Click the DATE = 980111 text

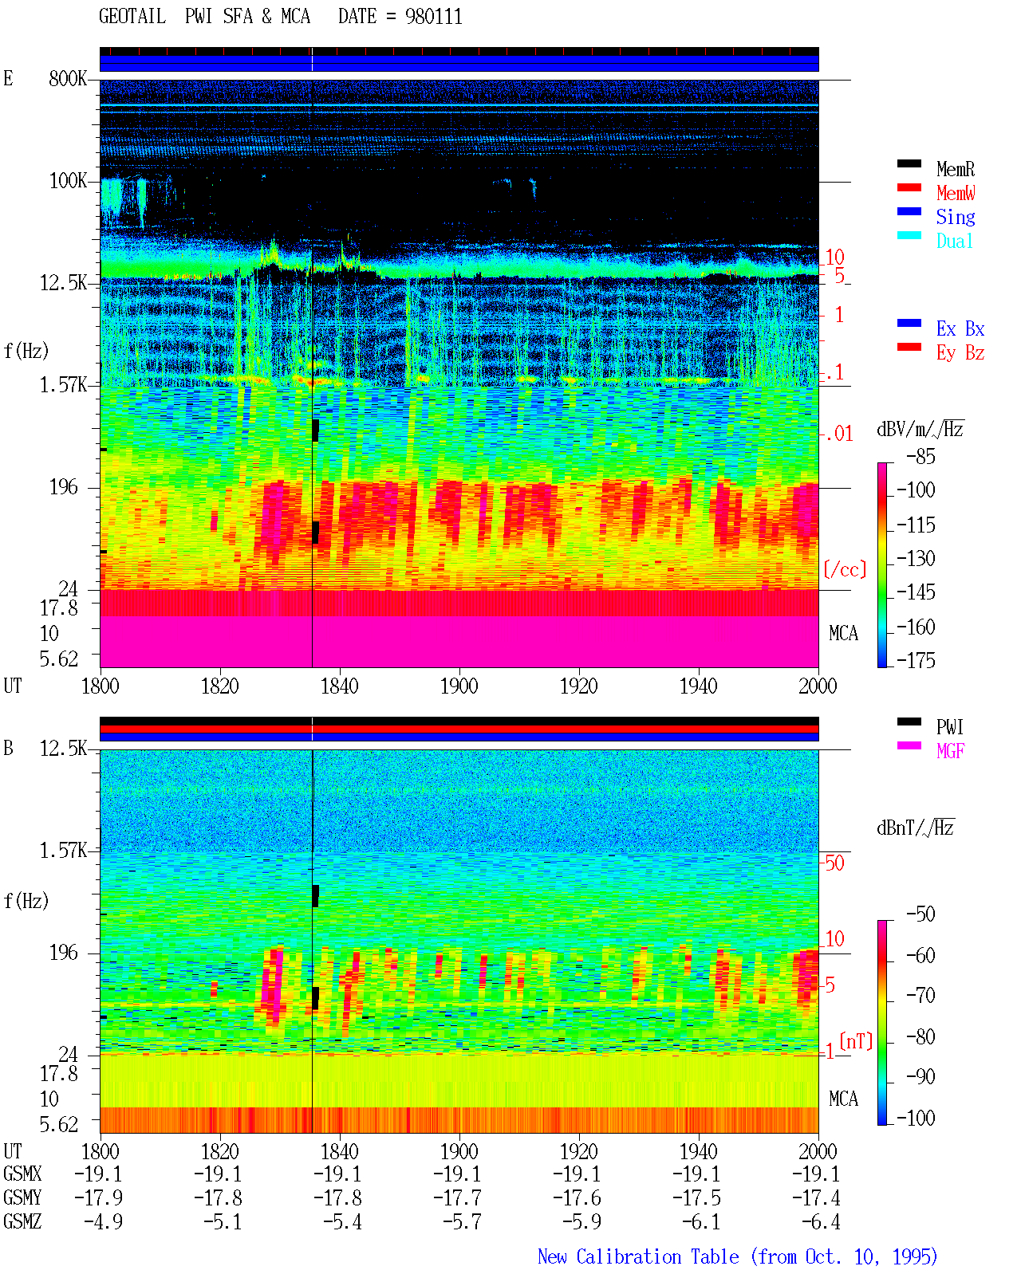tap(400, 17)
